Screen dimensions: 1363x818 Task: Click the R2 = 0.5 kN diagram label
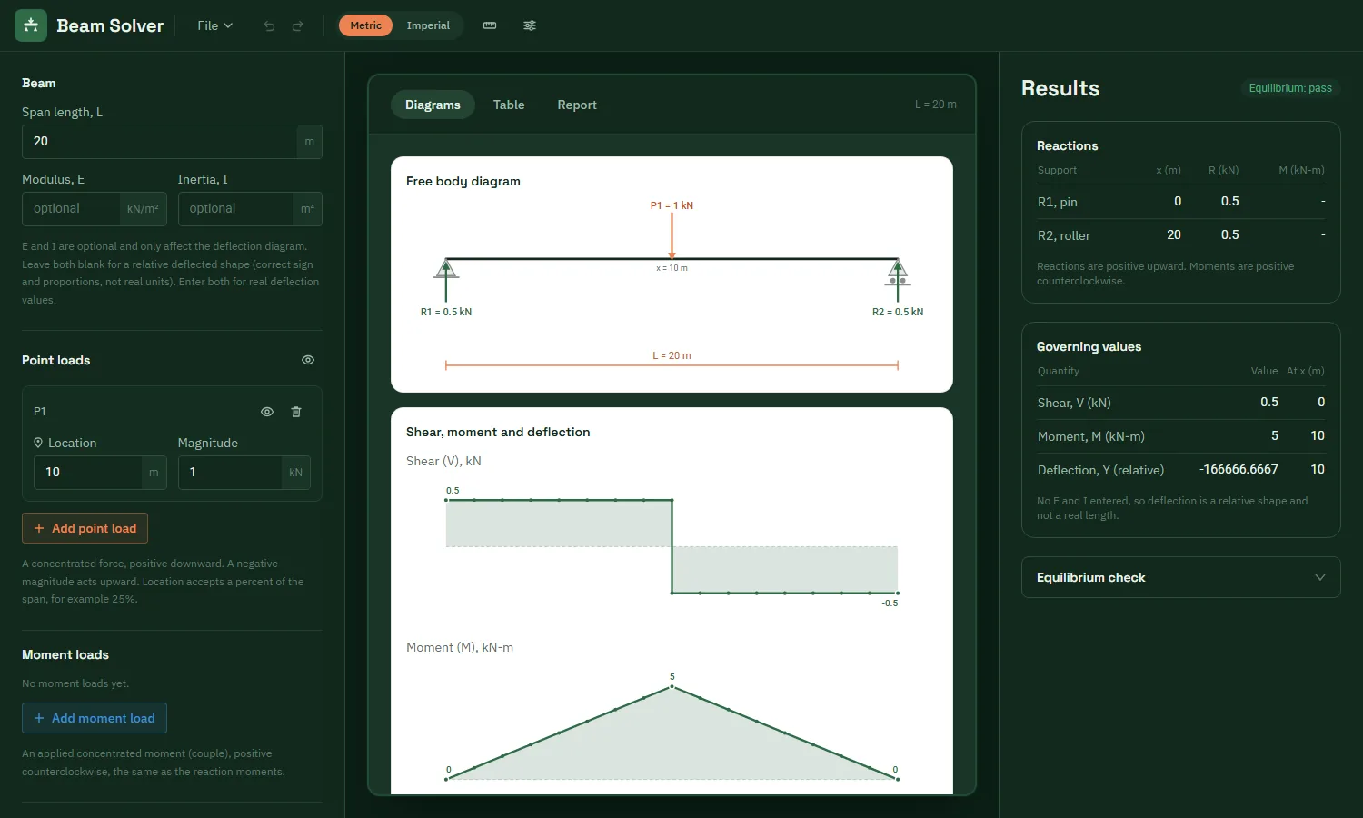pyautogui.click(x=898, y=312)
